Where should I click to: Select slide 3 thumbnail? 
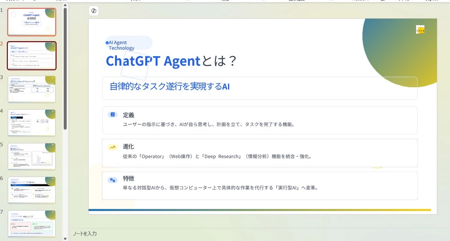tap(32, 89)
